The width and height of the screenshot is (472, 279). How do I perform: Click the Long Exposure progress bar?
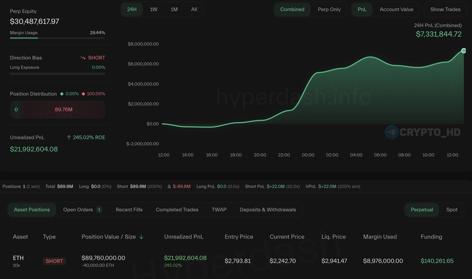(x=58, y=74)
